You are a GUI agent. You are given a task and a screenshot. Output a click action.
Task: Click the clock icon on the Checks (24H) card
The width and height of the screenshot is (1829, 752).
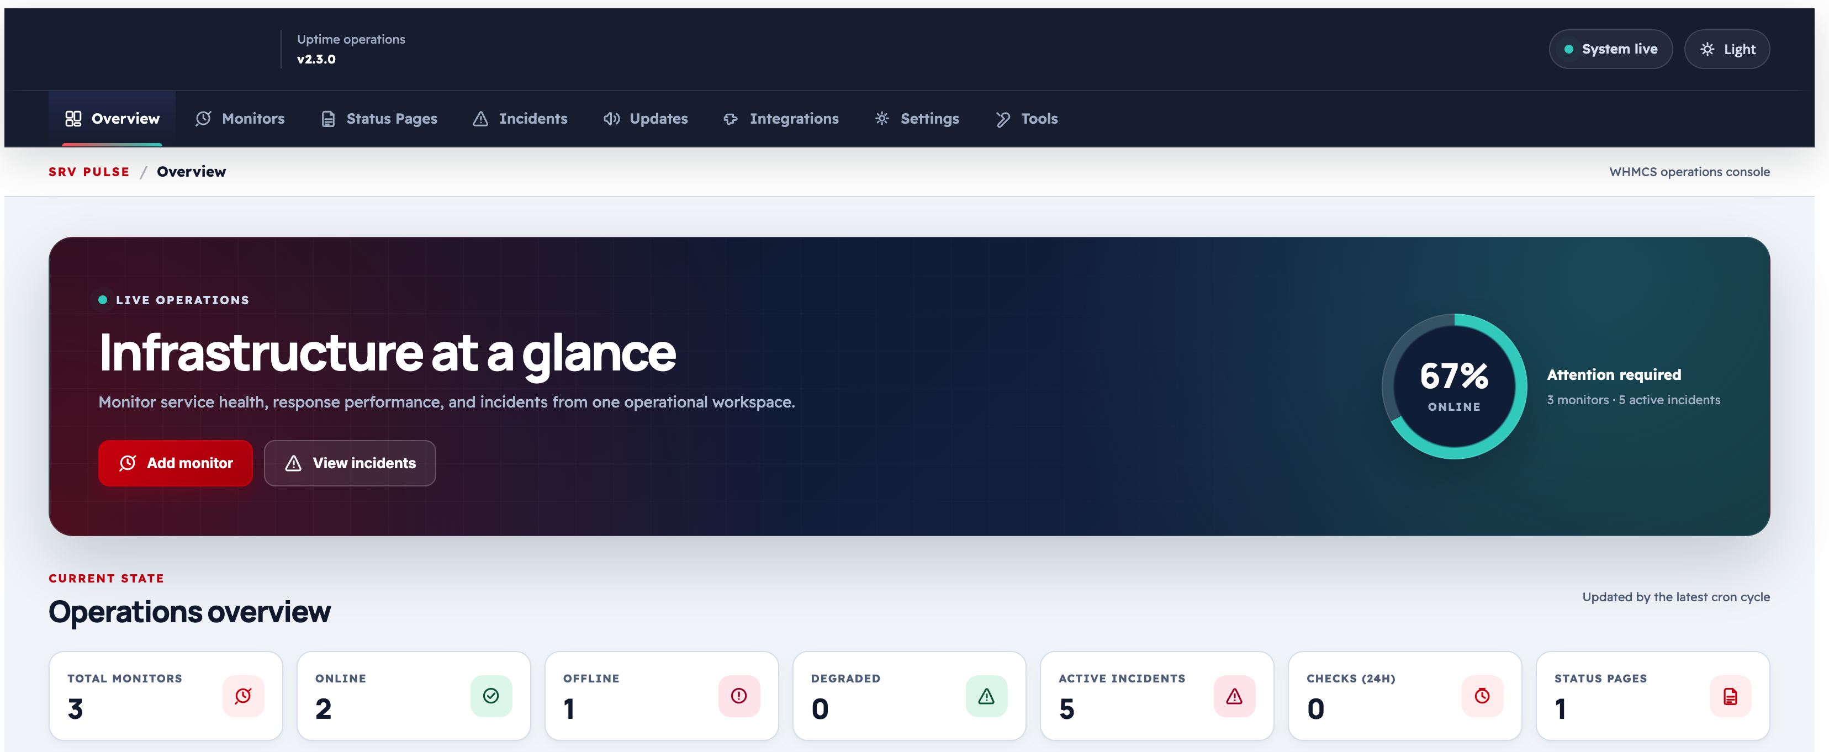(1483, 696)
